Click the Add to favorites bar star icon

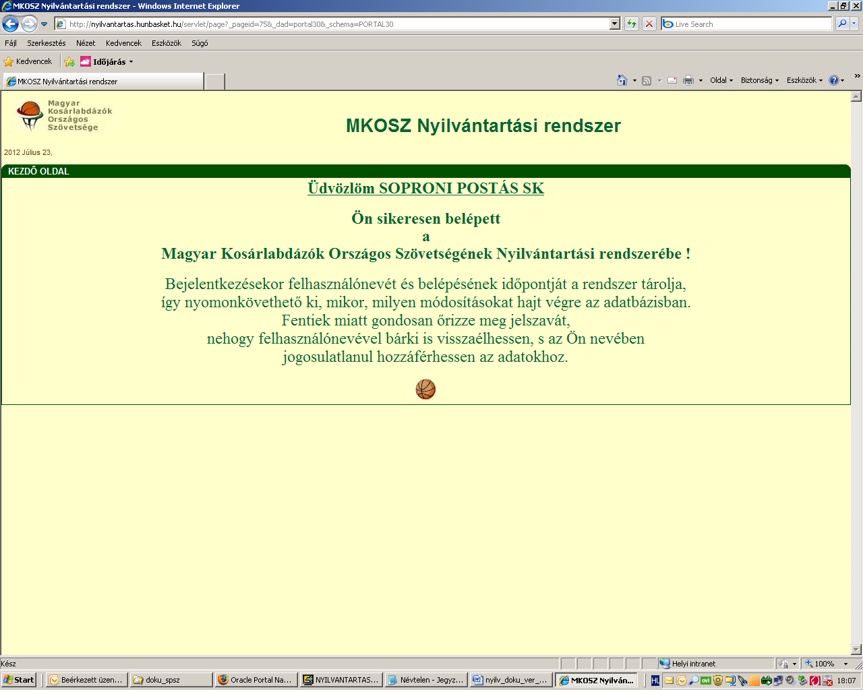[x=69, y=61]
